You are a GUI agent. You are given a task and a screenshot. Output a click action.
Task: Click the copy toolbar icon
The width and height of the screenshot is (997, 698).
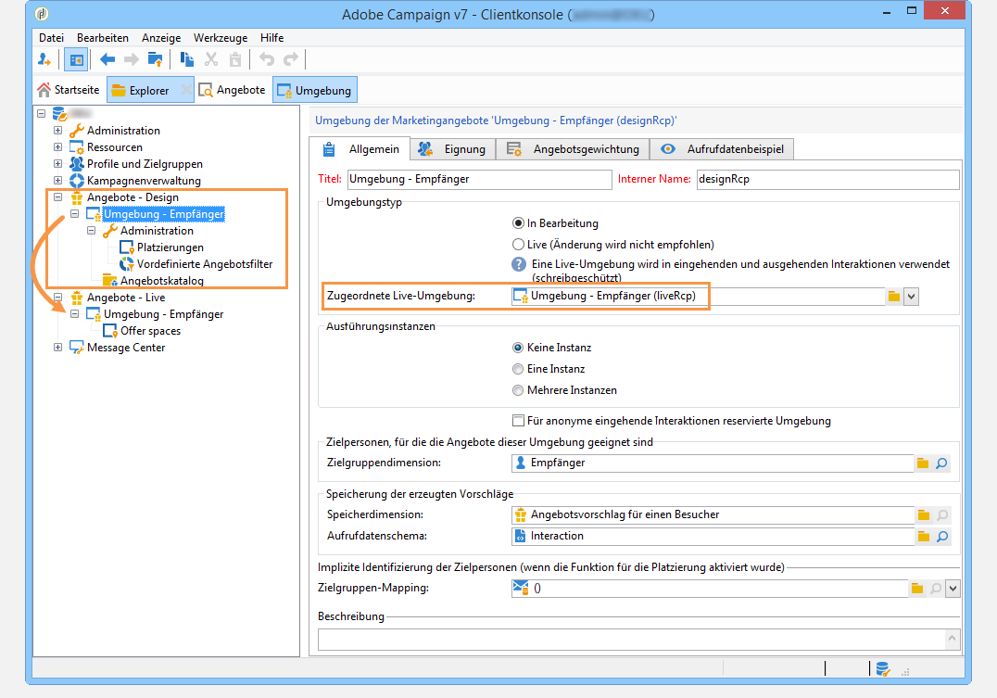(187, 60)
